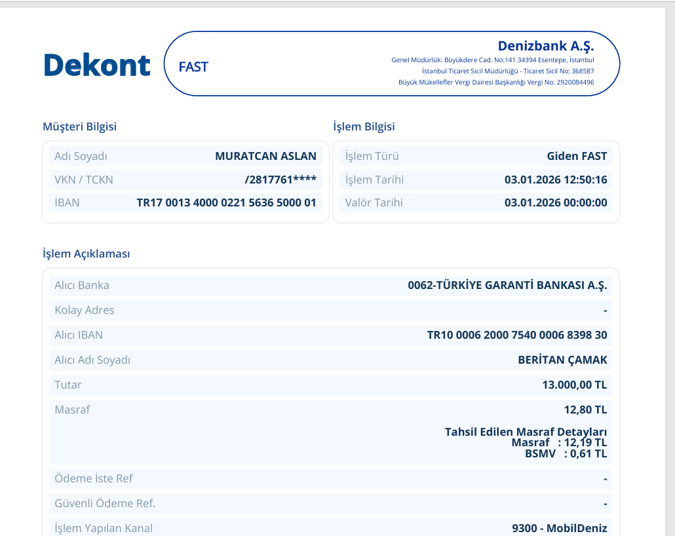The width and height of the screenshot is (675, 536).
Task: Click the "Denizbank A.Ş." bank name
Action: coord(546,46)
